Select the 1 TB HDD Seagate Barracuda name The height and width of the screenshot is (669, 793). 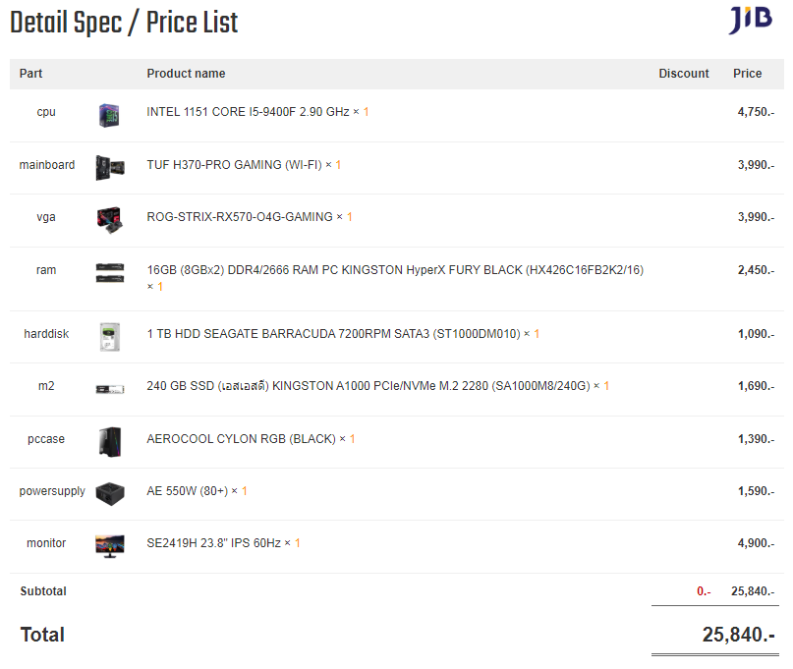point(333,334)
